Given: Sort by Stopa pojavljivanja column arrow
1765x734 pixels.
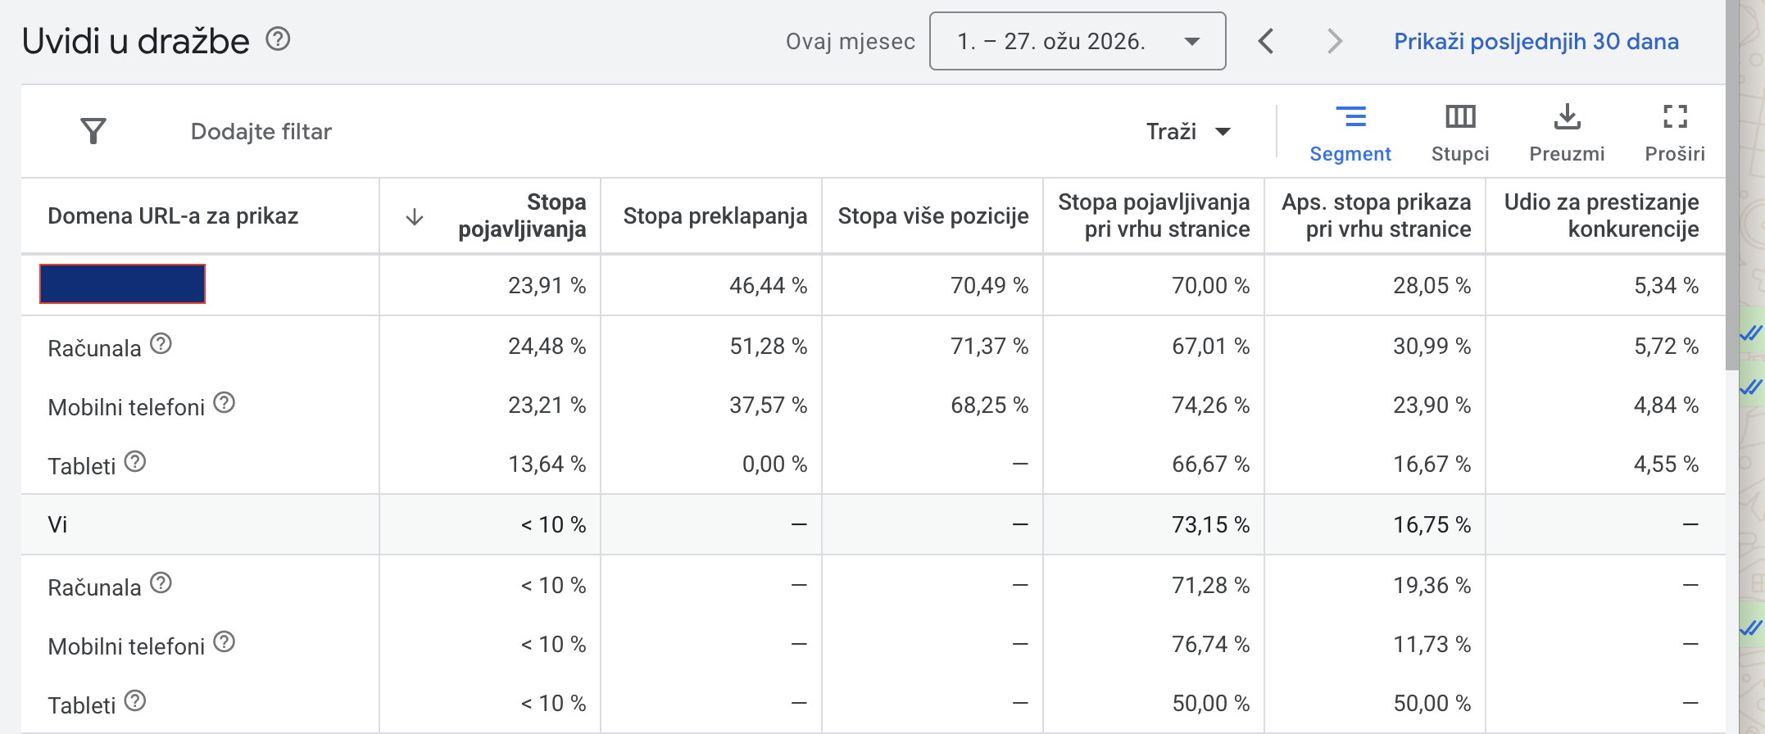Looking at the screenshot, I should coord(415,216).
